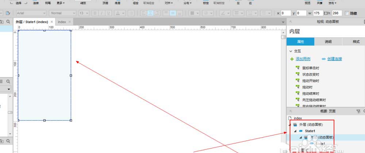Image resolution: width=365 pixels, height=153 pixels.
Task: Open the outer shadow dropdown
Action: tap(208, 13)
